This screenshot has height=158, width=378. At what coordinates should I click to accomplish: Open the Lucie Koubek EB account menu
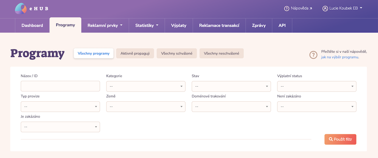tap(342, 8)
